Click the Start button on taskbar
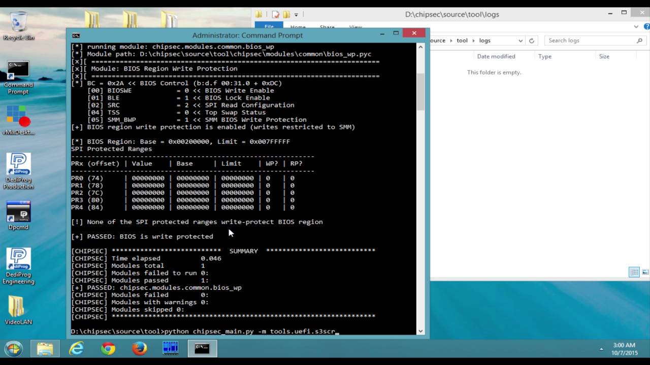 point(14,349)
